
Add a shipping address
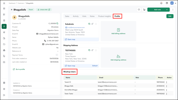pyautogui.click(x=118, y=58)
